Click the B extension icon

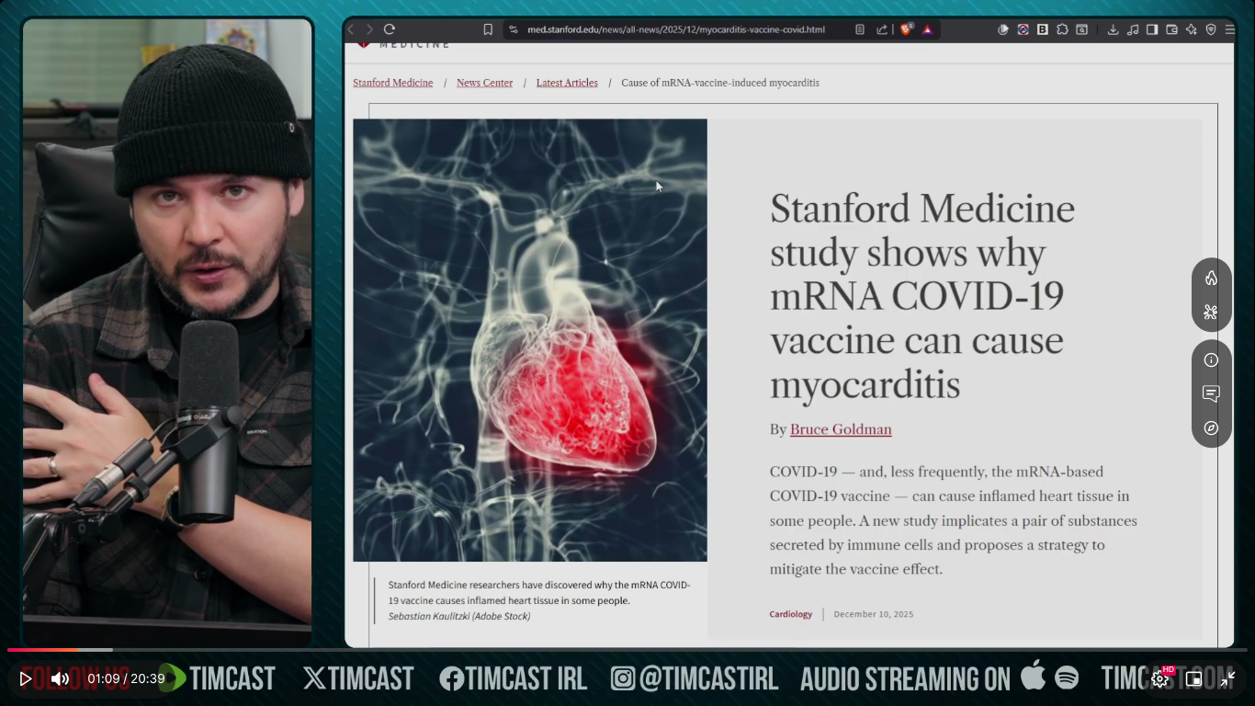pyautogui.click(x=1043, y=29)
